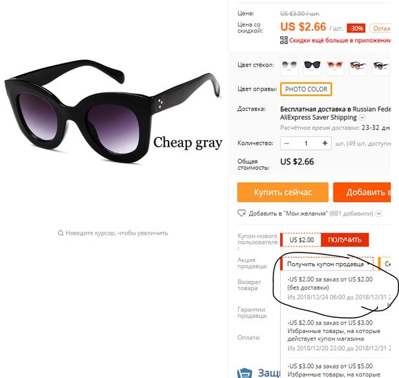Decrease quantity with the minus button
Viewport: 399px width, 378px height.
click(287, 143)
